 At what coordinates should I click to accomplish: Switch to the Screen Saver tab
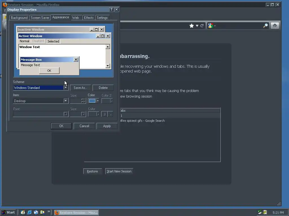click(x=40, y=18)
